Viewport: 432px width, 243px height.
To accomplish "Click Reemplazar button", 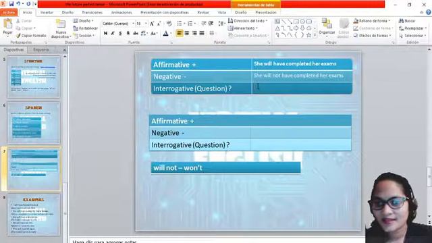I will click(x=412, y=28).
